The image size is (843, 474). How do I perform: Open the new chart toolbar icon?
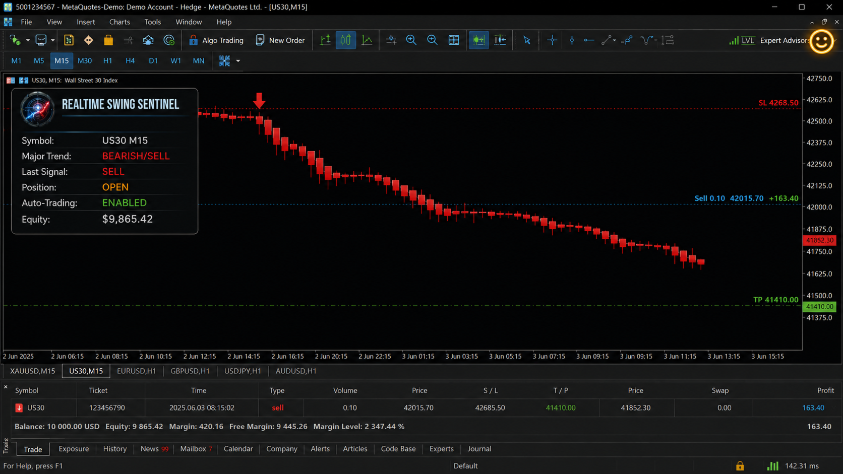click(x=15, y=40)
